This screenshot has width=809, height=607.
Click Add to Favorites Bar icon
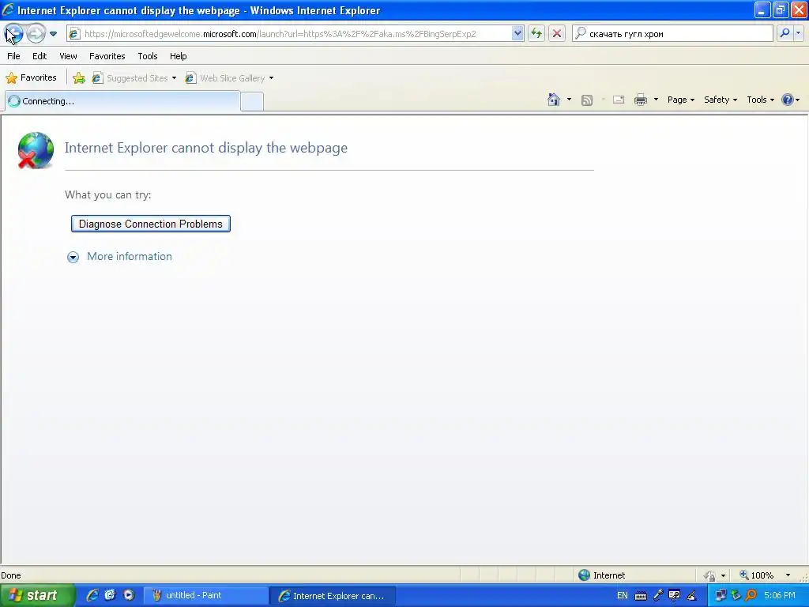pos(79,78)
